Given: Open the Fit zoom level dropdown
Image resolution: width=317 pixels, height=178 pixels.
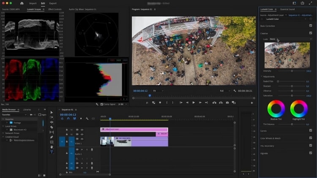Looking at the screenshot, I should coord(158,91).
